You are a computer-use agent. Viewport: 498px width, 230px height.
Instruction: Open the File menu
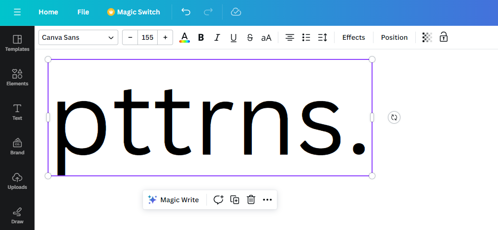click(83, 12)
